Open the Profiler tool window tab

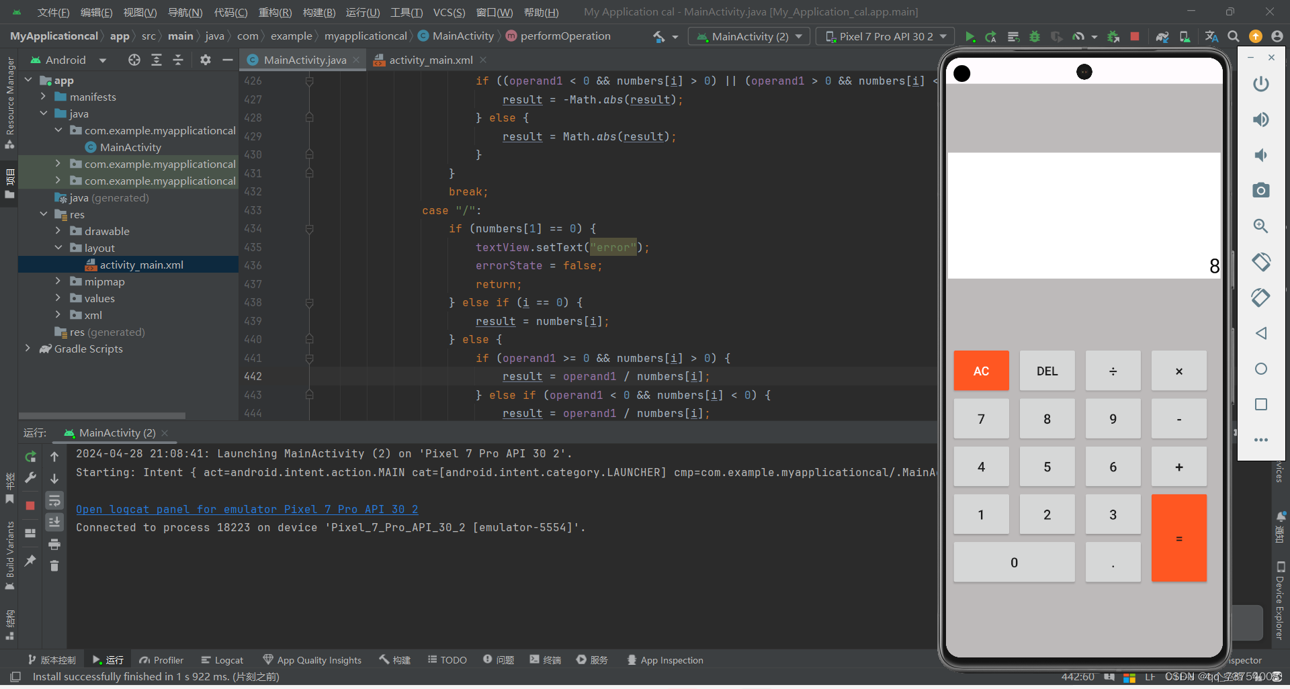[x=161, y=660]
